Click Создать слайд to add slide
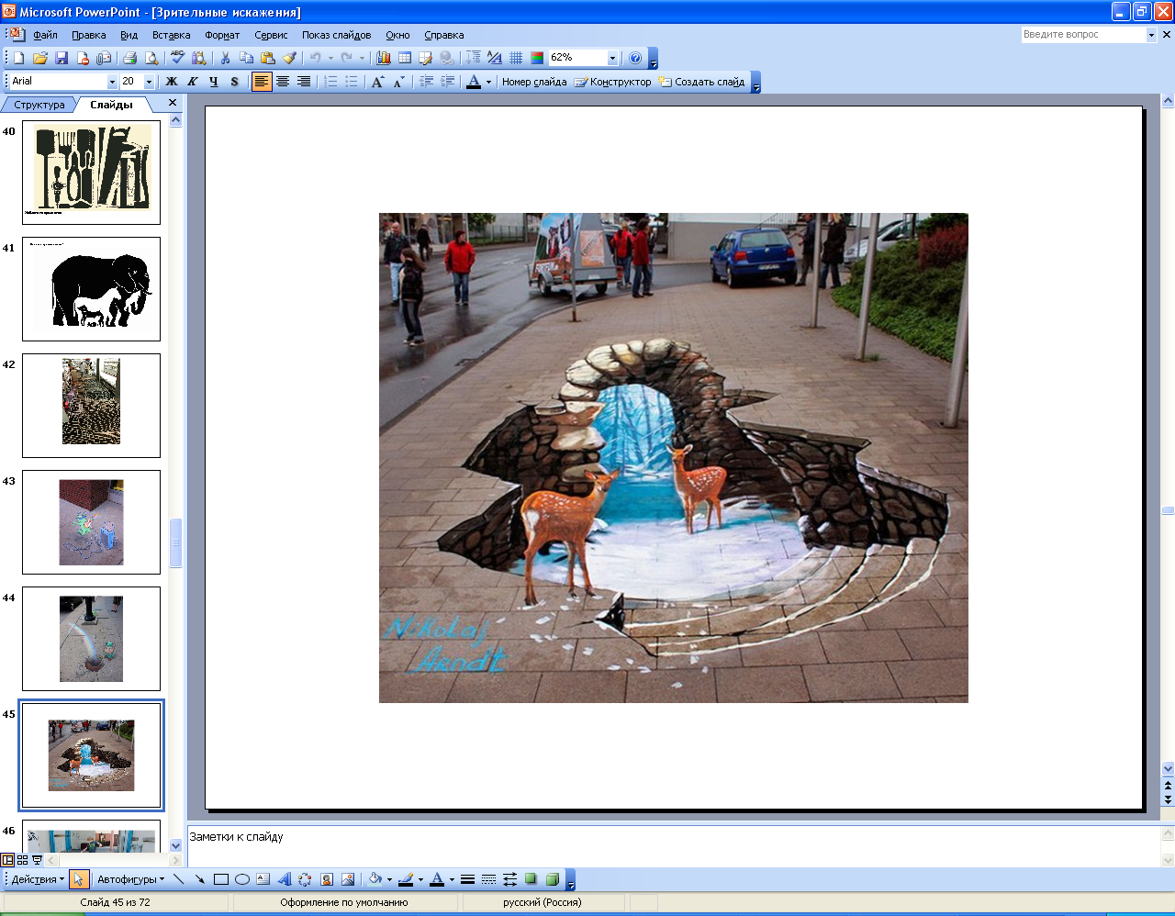 pyautogui.click(x=701, y=82)
